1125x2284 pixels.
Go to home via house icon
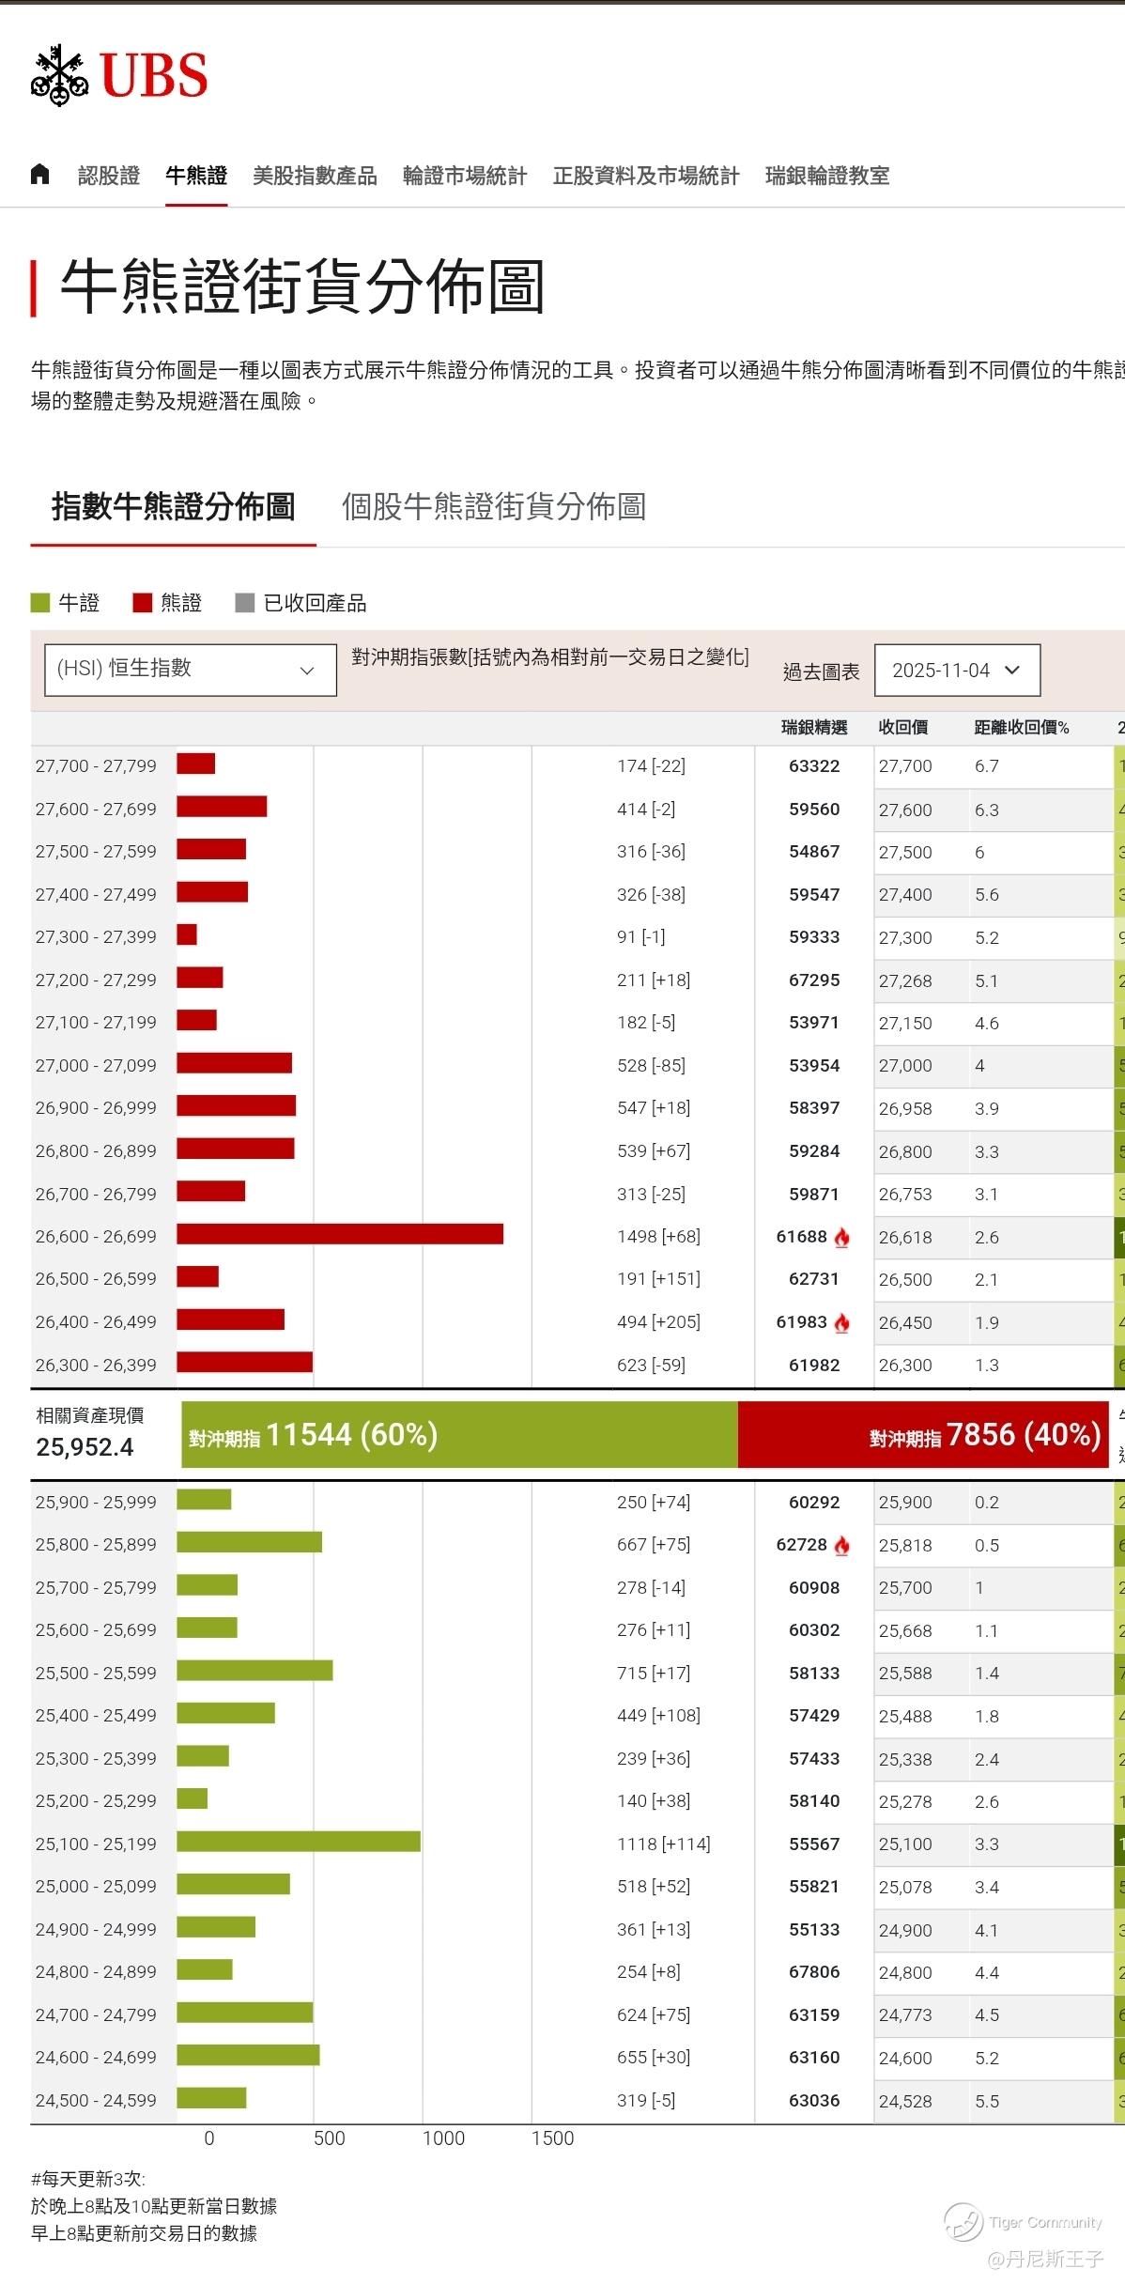pos(40,174)
